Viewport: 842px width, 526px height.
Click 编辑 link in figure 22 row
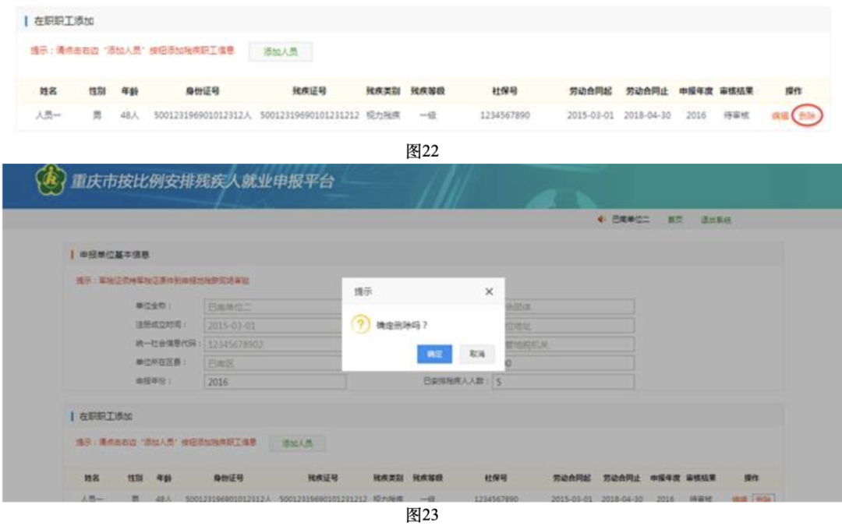click(780, 115)
